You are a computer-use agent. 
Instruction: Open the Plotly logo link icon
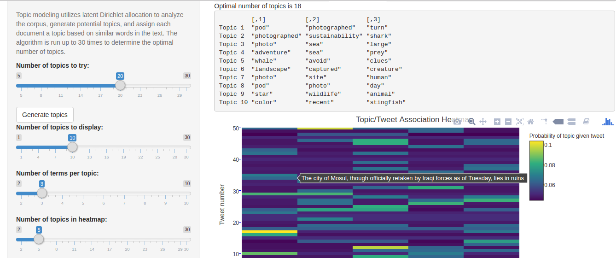coord(608,122)
